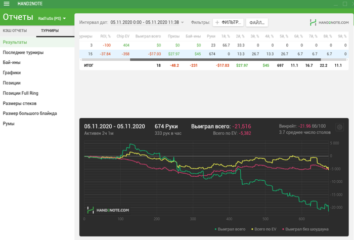Click the Файл button

[x=257, y=23]
